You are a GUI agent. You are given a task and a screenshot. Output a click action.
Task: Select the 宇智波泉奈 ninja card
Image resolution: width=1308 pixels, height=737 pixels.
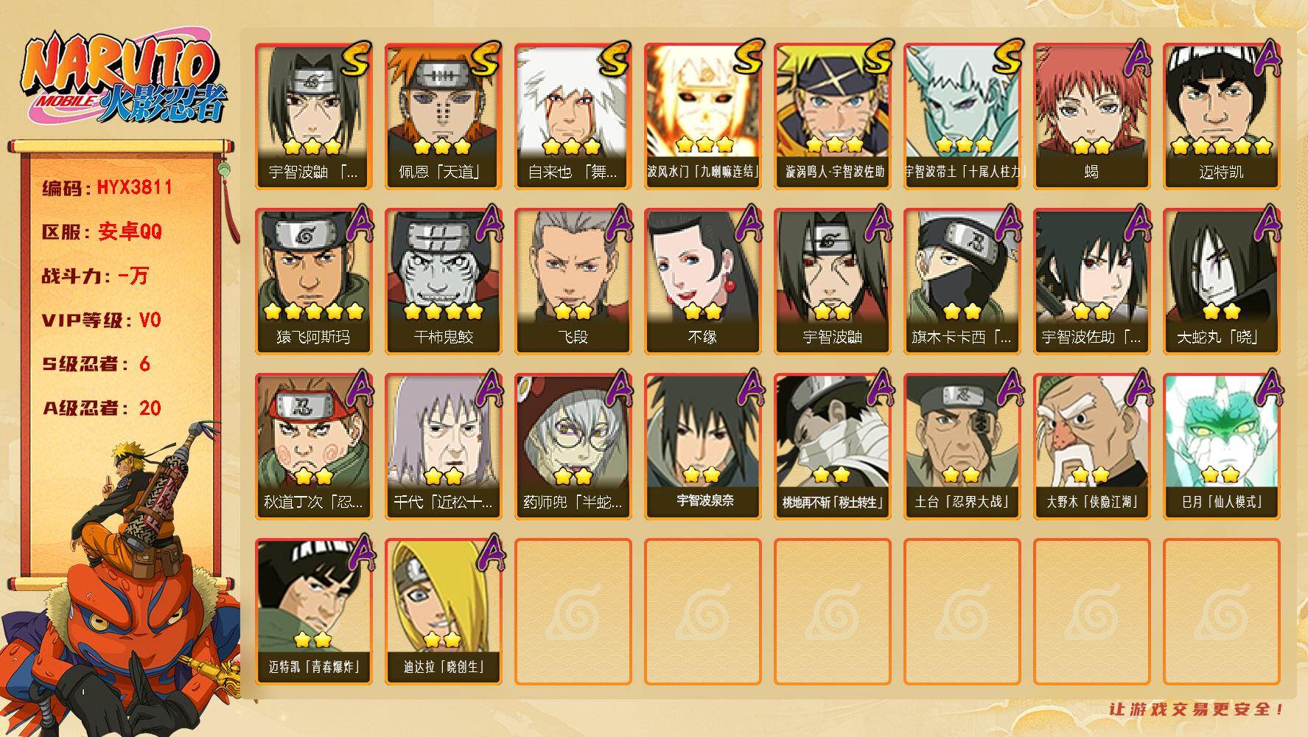click(702, 447)
